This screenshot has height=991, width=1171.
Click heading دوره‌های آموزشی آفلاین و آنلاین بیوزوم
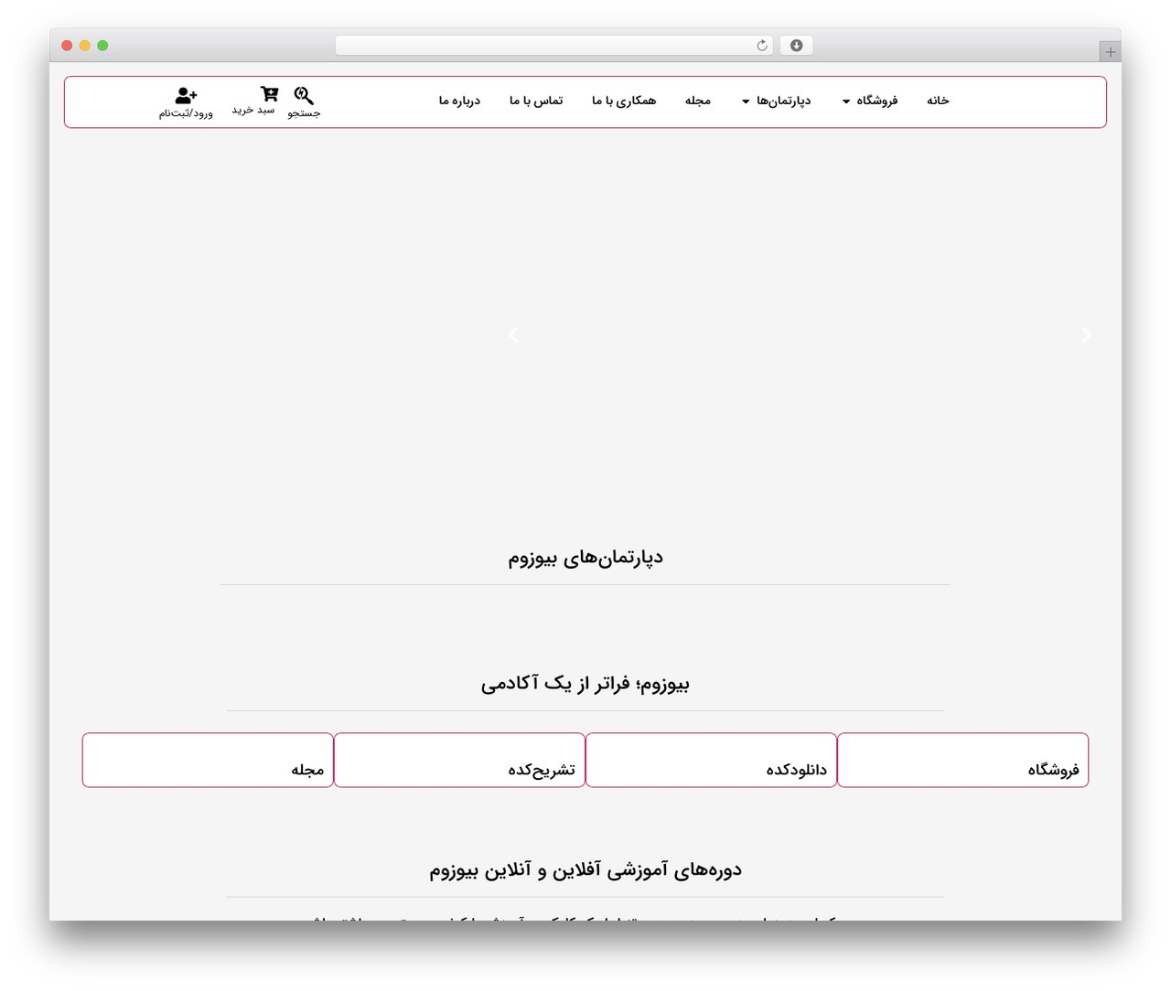coord(585,870)
